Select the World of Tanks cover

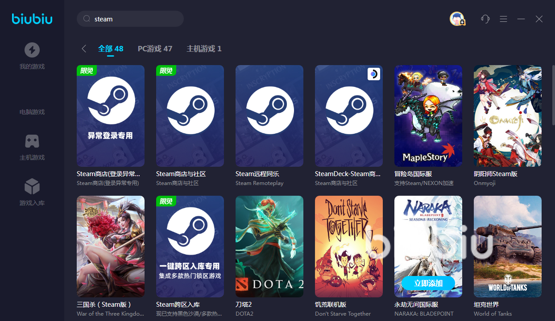click(x=507, y=246)
